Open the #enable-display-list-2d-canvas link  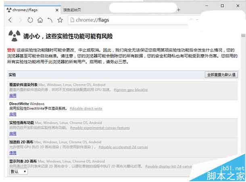169,166
